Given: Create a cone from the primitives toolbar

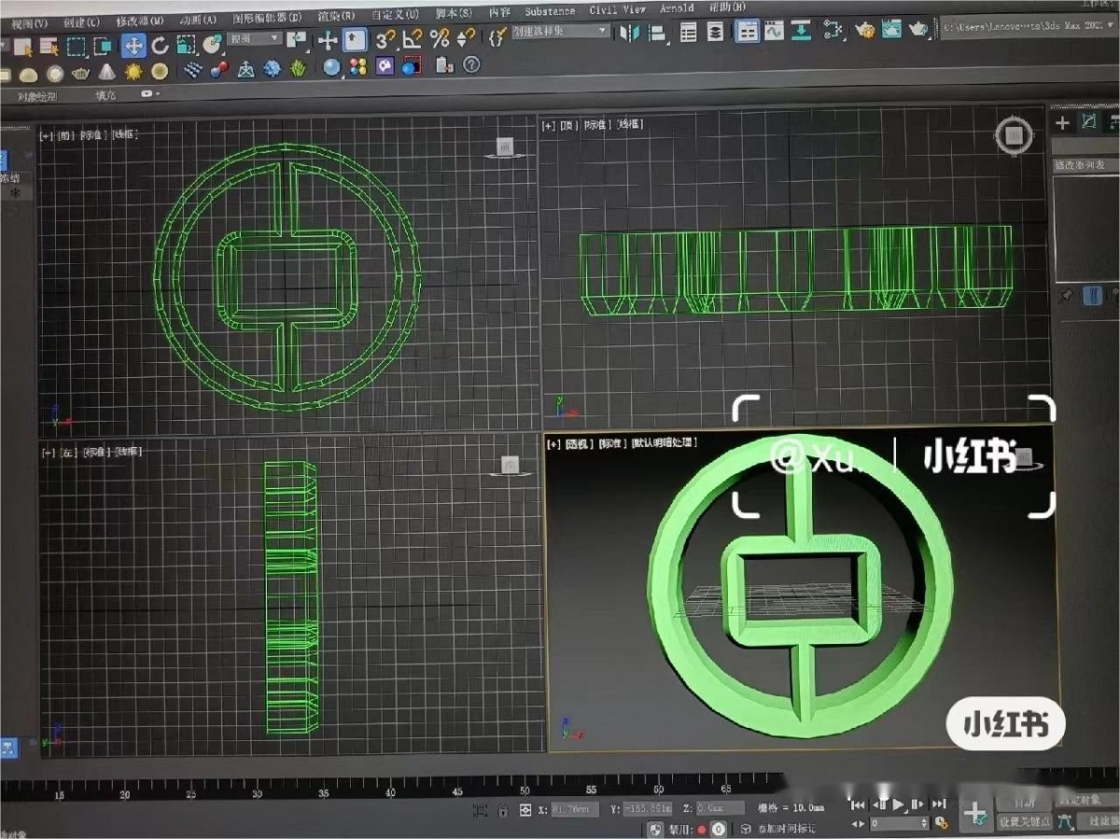Looking at the screenshot, I should 107,72.
